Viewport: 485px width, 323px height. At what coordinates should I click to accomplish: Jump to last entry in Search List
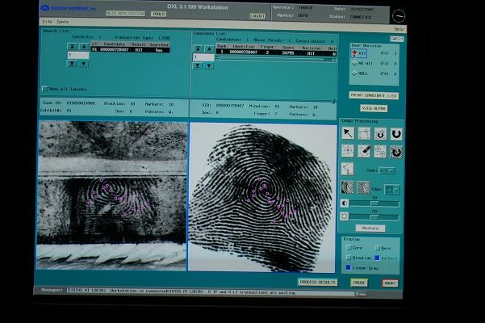(72, 64)
